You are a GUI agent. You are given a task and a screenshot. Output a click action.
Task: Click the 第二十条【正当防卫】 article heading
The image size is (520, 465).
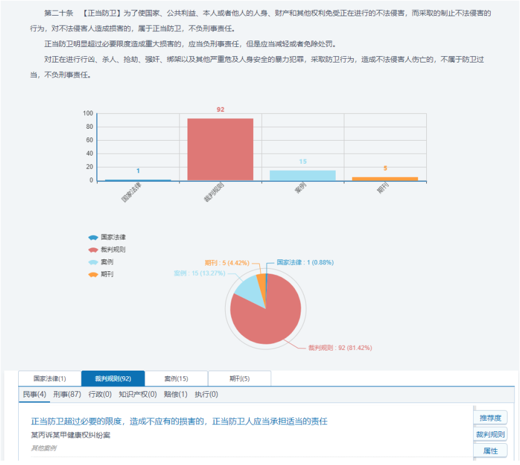[x=82, y=13]
